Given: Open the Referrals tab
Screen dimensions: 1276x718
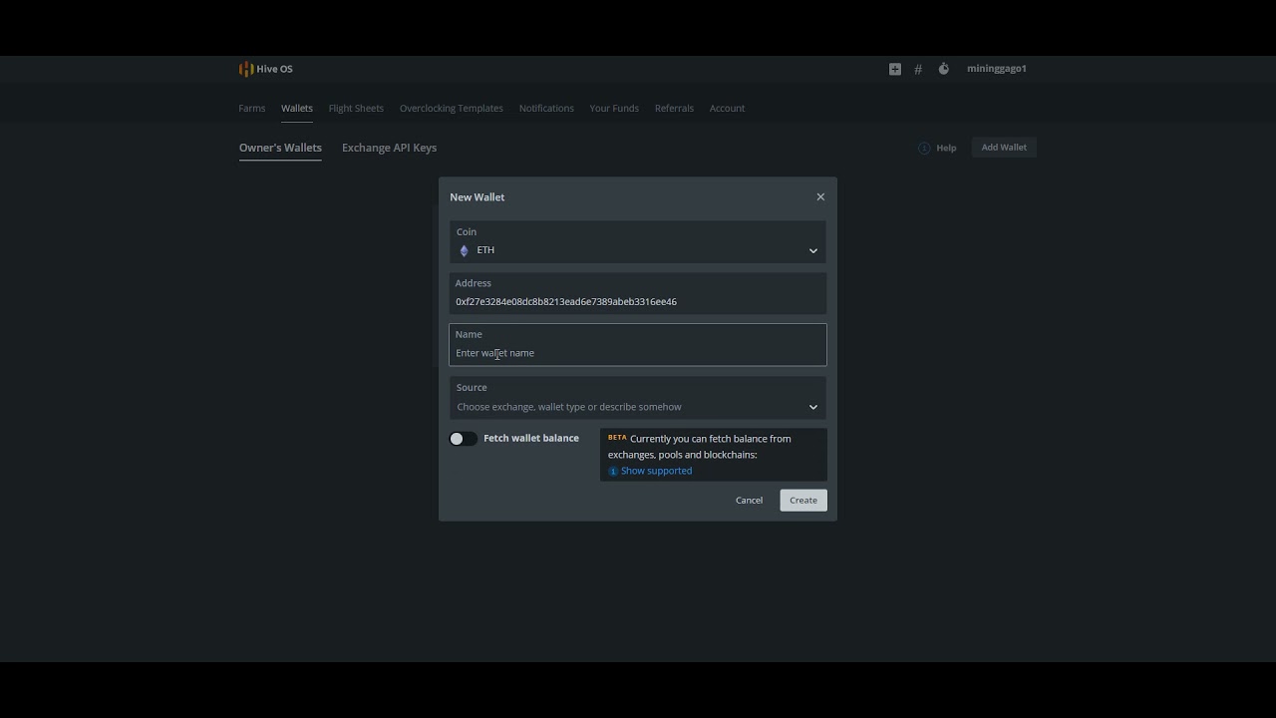Looking at the screenshot, I should tap(674, 108).
